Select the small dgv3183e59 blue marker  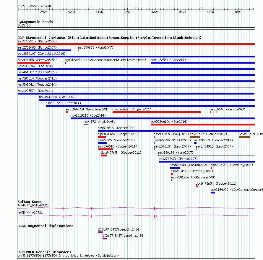click(65, 63)
